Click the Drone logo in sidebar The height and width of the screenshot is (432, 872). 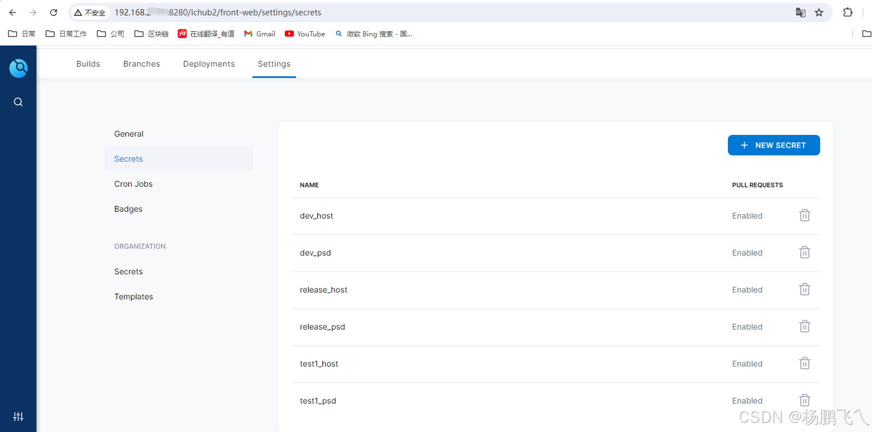click(x=18, y=68)
